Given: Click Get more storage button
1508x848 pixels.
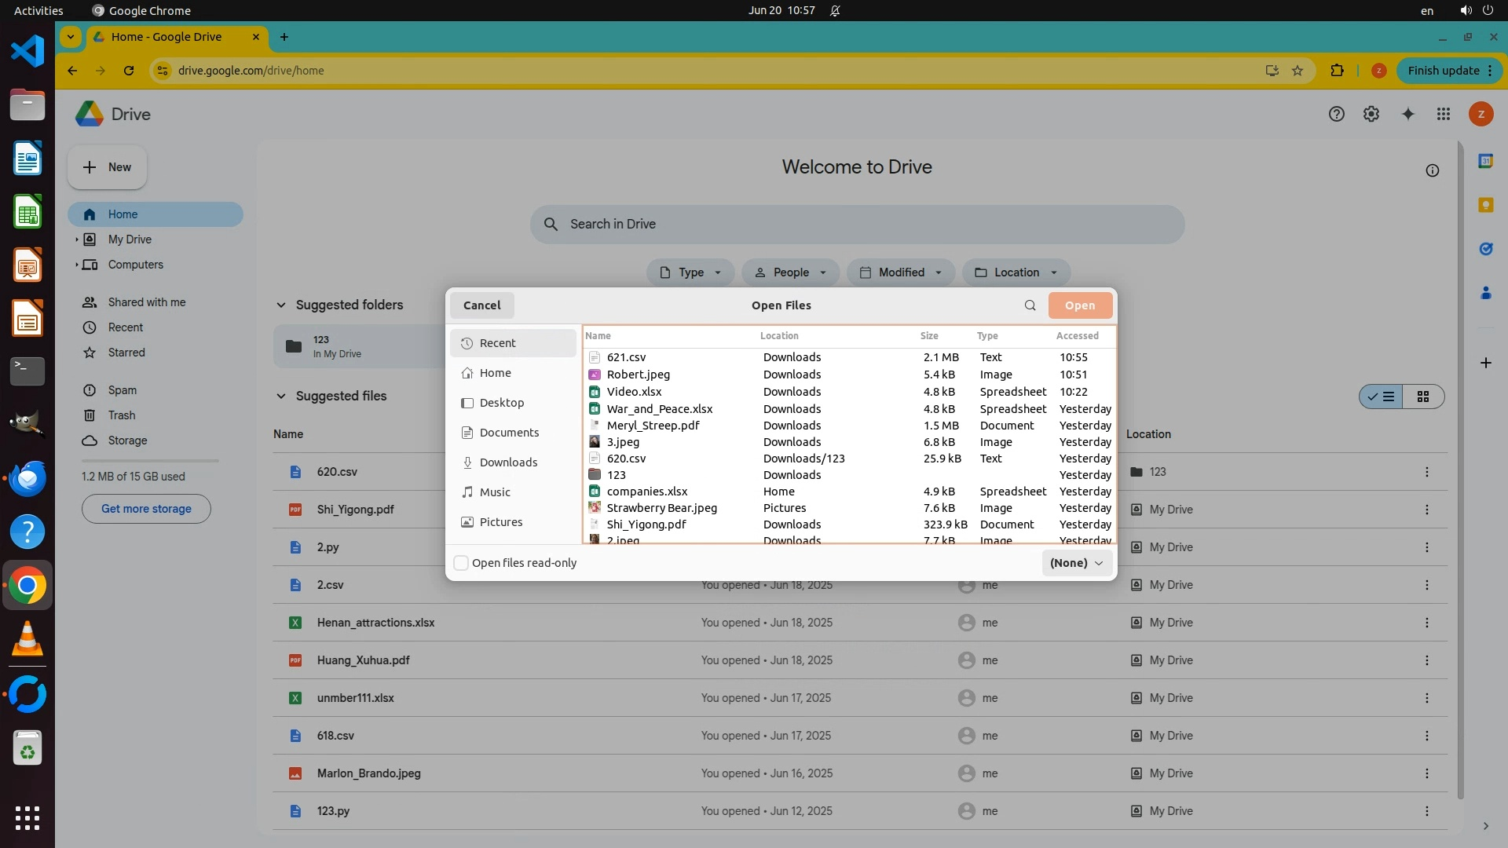Looking at the screenshot, I should (146, 509).
